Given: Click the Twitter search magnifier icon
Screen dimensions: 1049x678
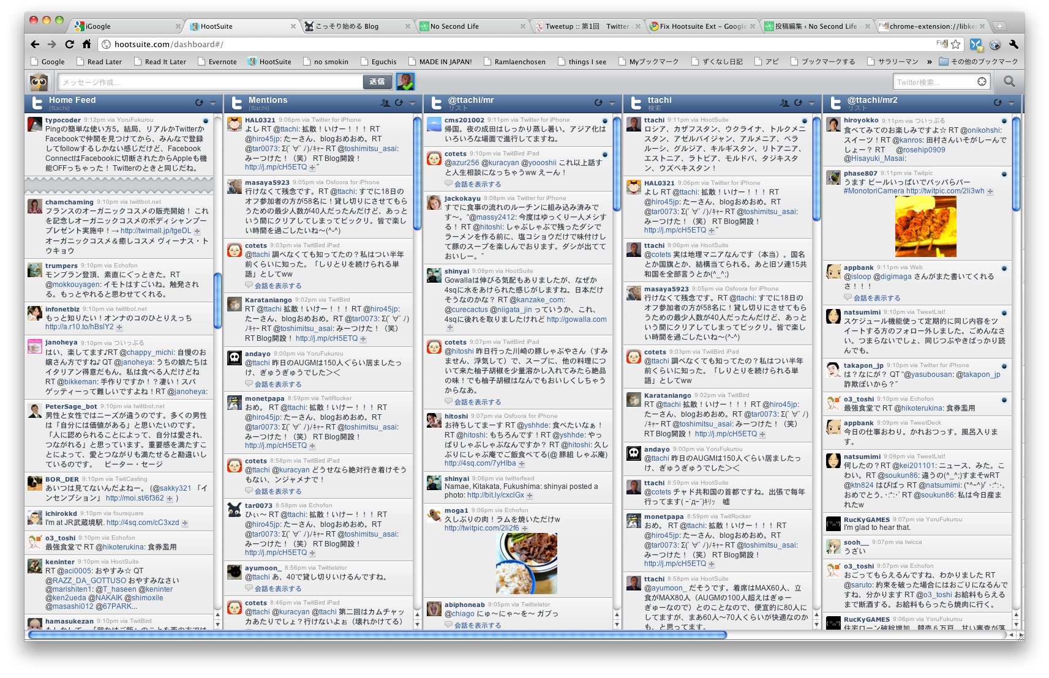Looking at the screenshot, I should point(1009,81).
